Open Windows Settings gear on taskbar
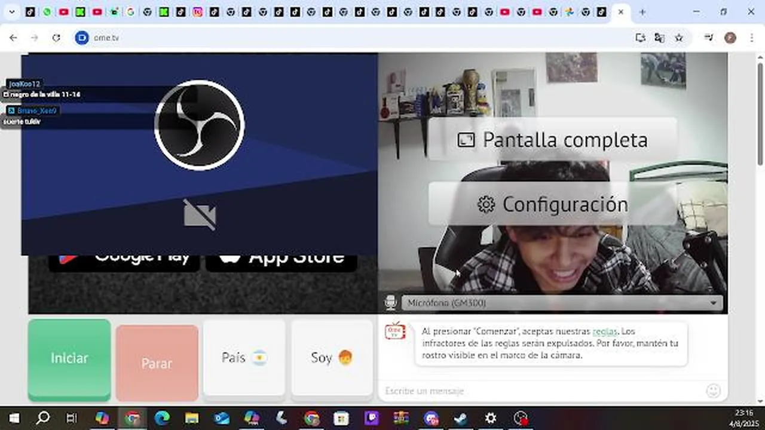Viewport: 765px width, 430px height. [x=491, y=418]
